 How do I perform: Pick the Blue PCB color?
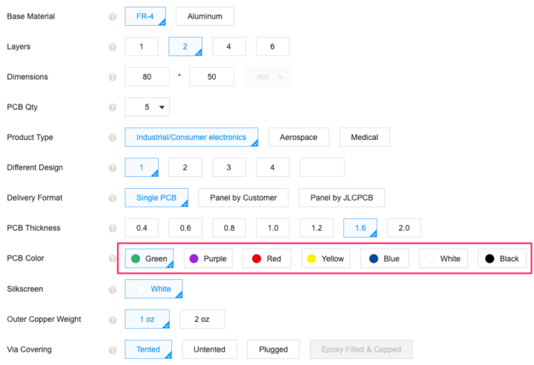coord(385,258)
